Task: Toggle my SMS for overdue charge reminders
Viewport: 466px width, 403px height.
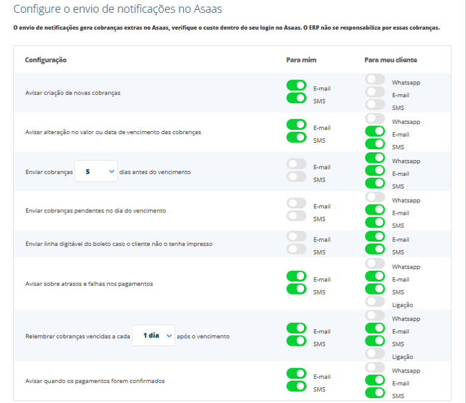Action: 296,341
